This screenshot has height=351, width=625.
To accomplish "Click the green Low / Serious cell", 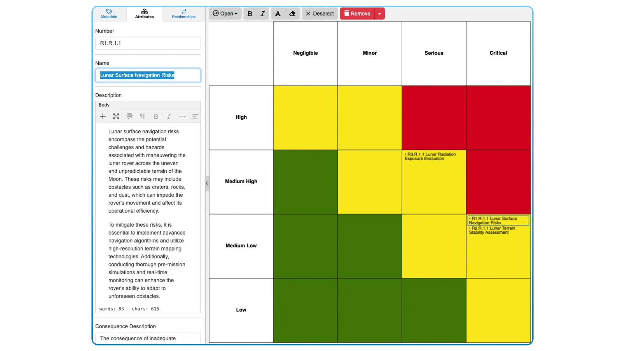I will [434, 310].
